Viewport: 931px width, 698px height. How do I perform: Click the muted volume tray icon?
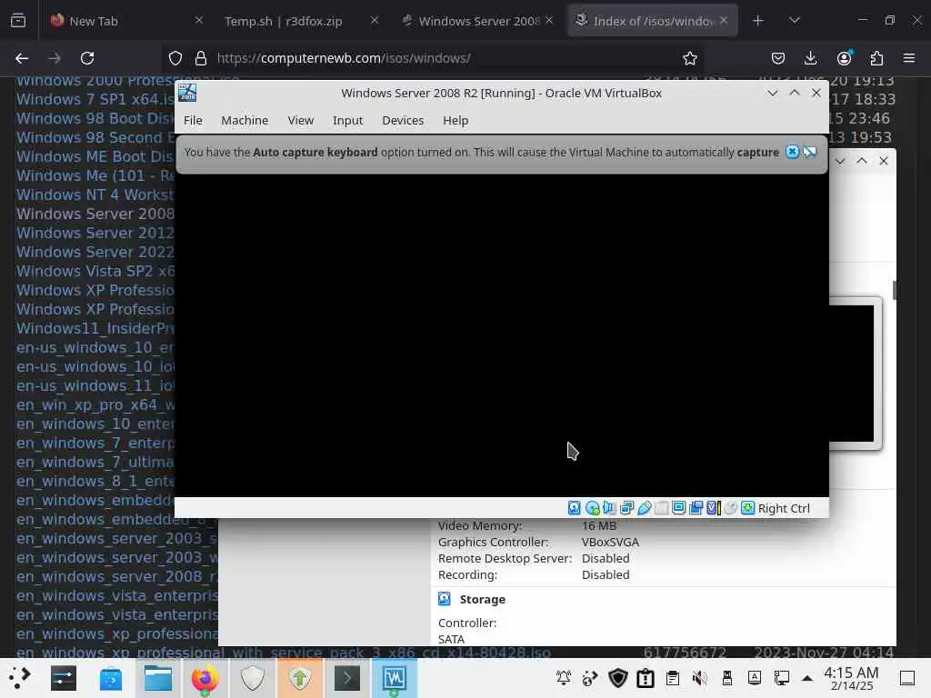click(699, 678)
